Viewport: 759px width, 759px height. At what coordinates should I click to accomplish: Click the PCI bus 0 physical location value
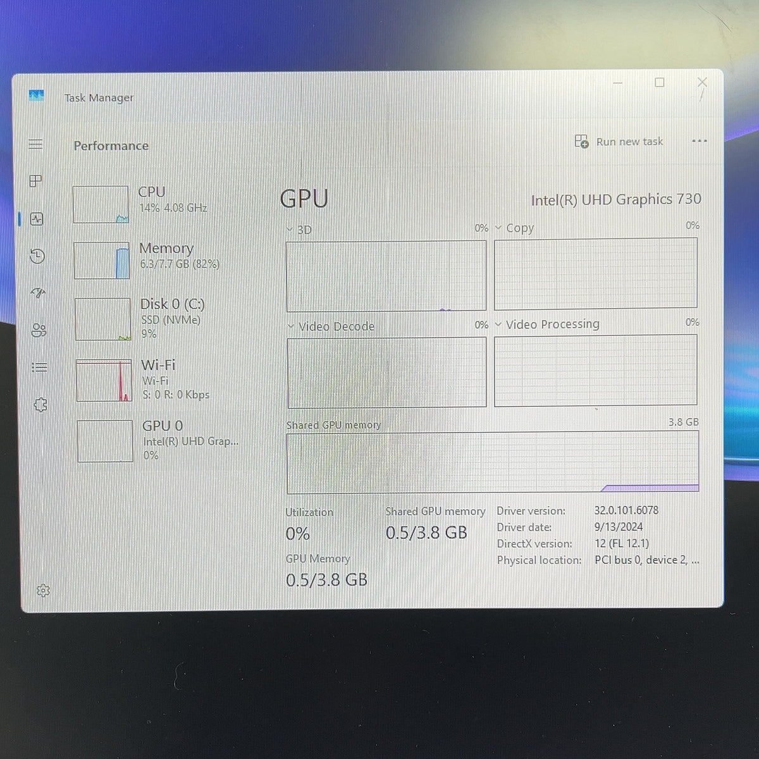(647, 560)
